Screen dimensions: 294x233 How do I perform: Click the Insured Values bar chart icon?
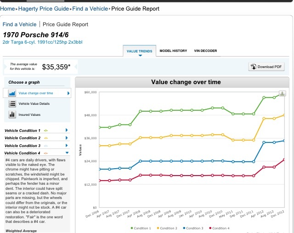coord(12,114)
